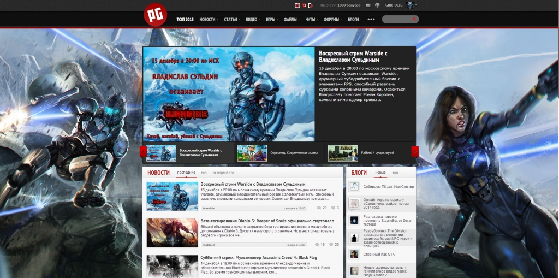Open the БЛОГИ section heading link

[x=359, y=173]
